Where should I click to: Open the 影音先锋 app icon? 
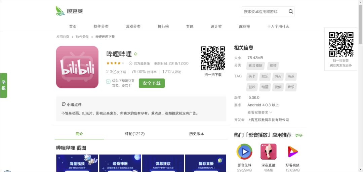point(244,152)
